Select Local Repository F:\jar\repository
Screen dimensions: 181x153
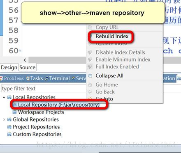[59, 105]
